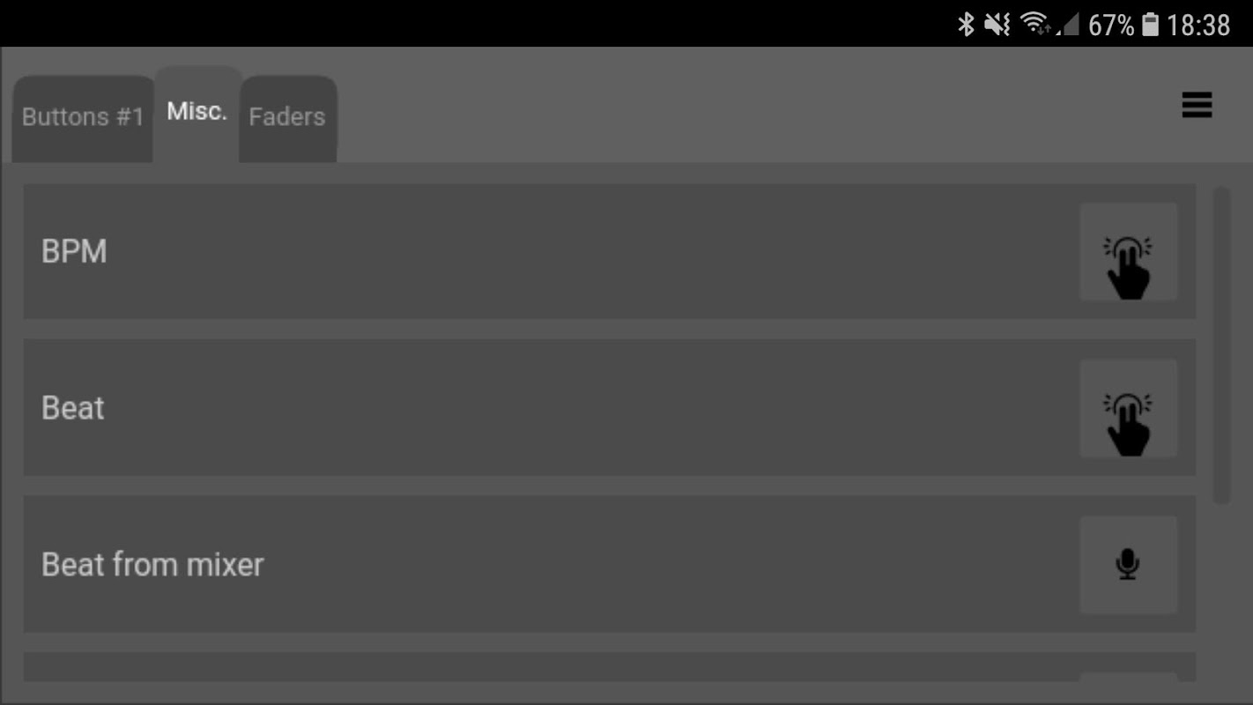
Task: Open the hamburger menu
Action: [x=1197, y=106]
